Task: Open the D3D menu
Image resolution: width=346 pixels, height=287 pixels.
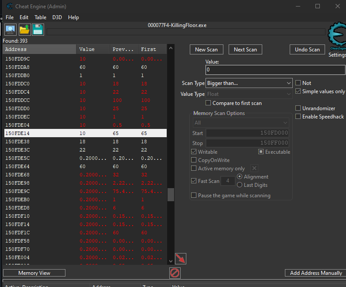Action: [x=57, y=17]
